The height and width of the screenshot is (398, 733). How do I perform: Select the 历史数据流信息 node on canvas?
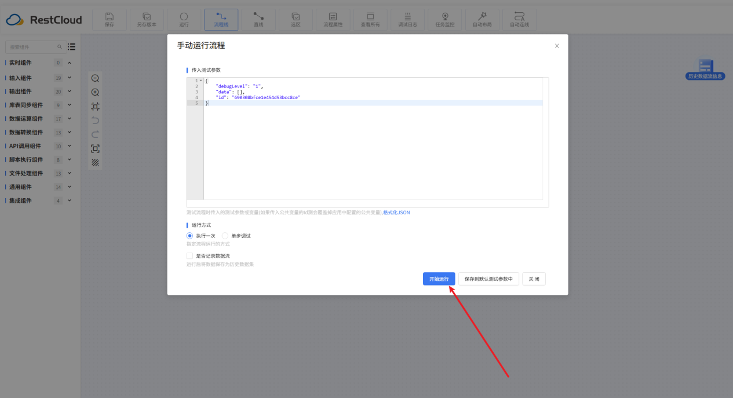(705, 69)
